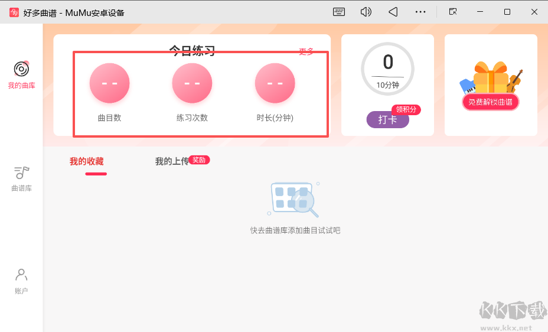Screen dimensions: 548x332
Task: Switch to the 我的上传 tab
Action: point(172,161)
